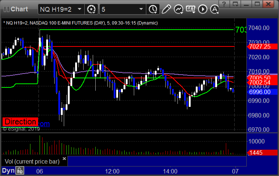The image size is (279, 176).
Task: Close the Vol study panel X
Action: [x=65, y=158]
